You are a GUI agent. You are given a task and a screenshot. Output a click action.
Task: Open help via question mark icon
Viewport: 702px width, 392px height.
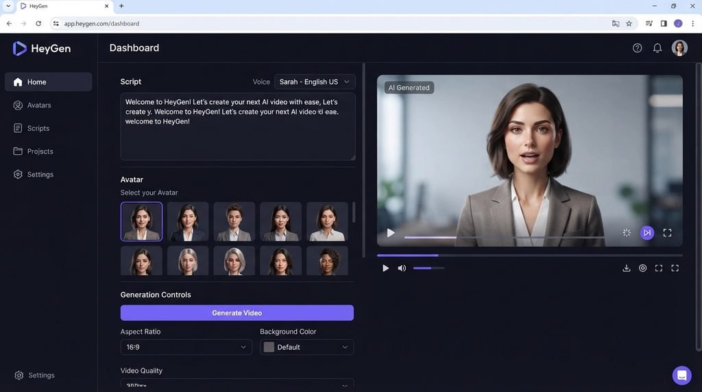click(x=637, y=48)
